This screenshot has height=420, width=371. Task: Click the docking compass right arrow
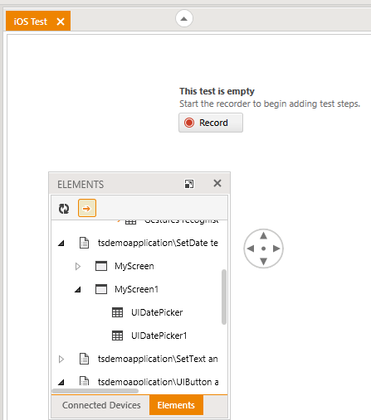tap(276, 249)
